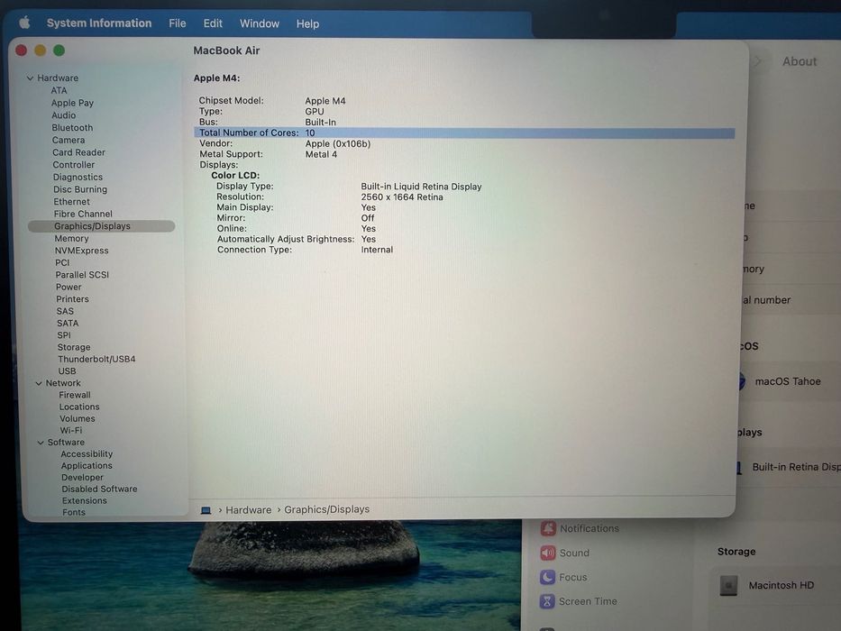Select the Total Number of Cores row
Image resolution: width=841 pixels, height=631 pixels.
click(464, 133)
